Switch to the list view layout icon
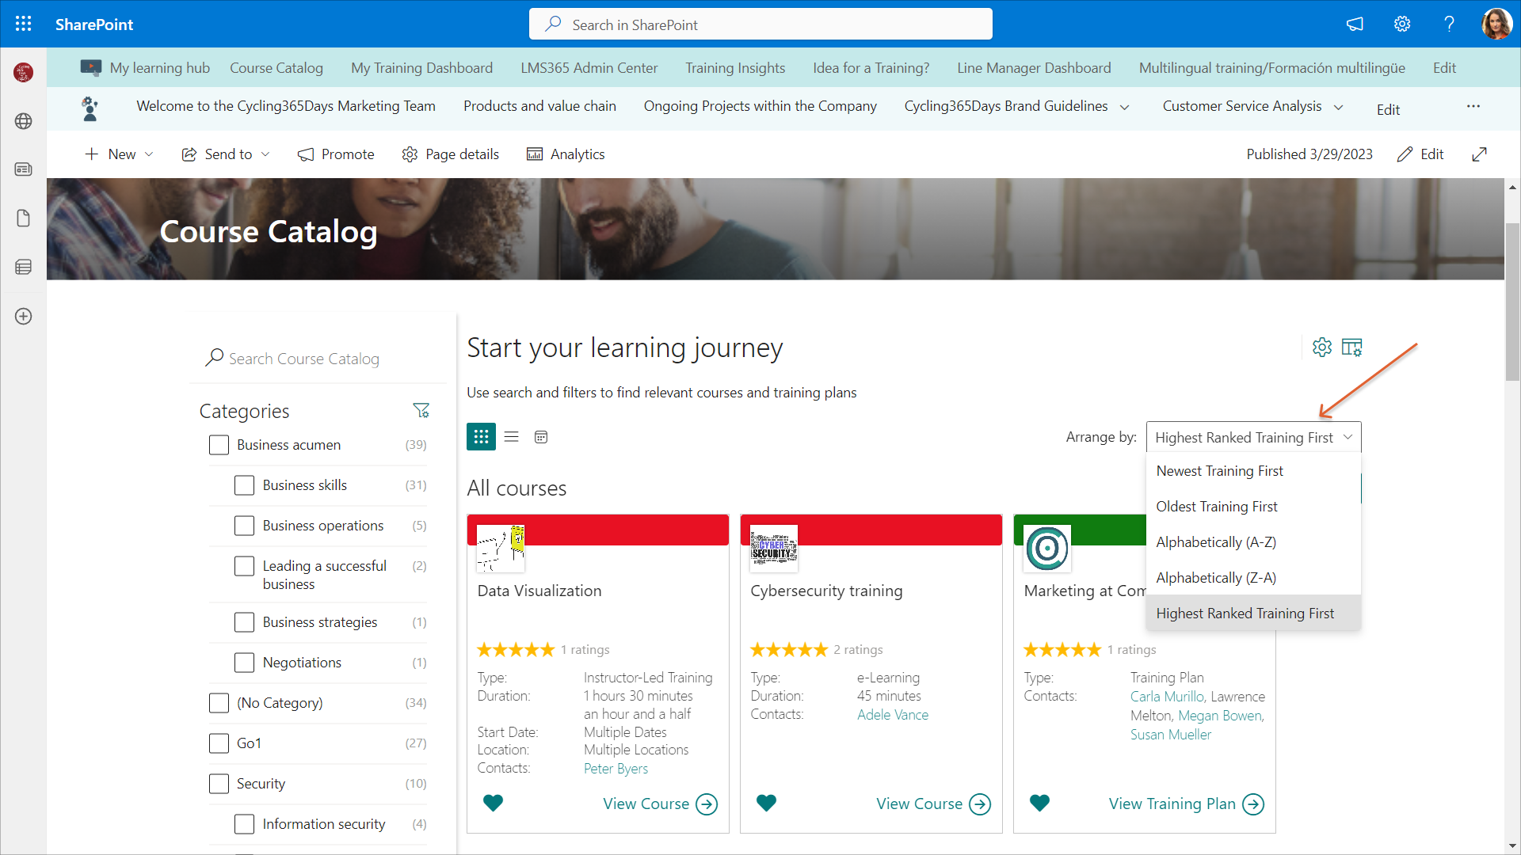This screenshot has width=1521, height=855. (512, 437)
